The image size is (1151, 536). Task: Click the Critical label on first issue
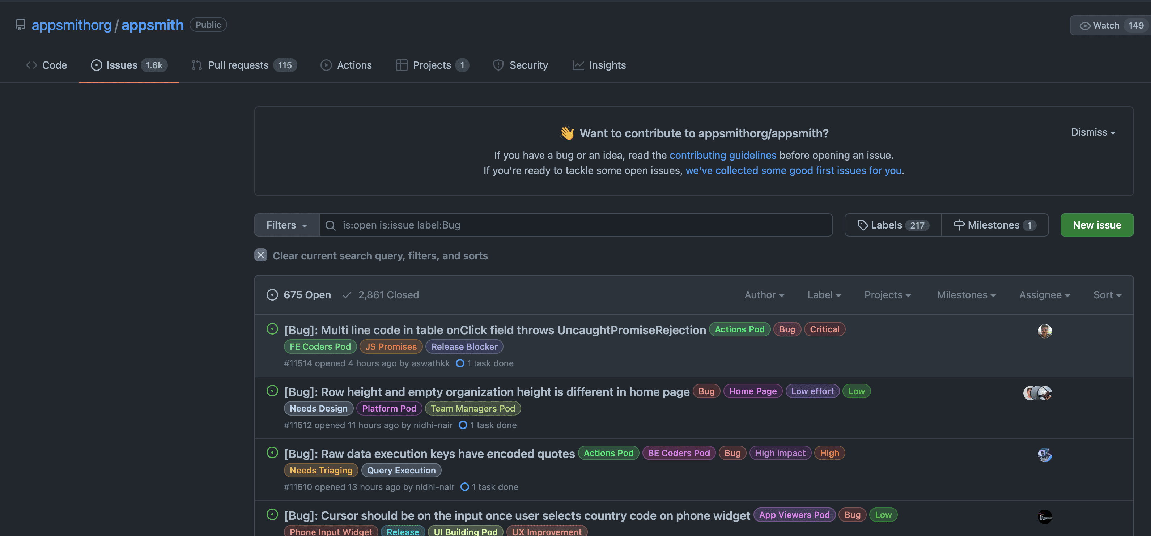pyautogui.click(x=824, y=329)
